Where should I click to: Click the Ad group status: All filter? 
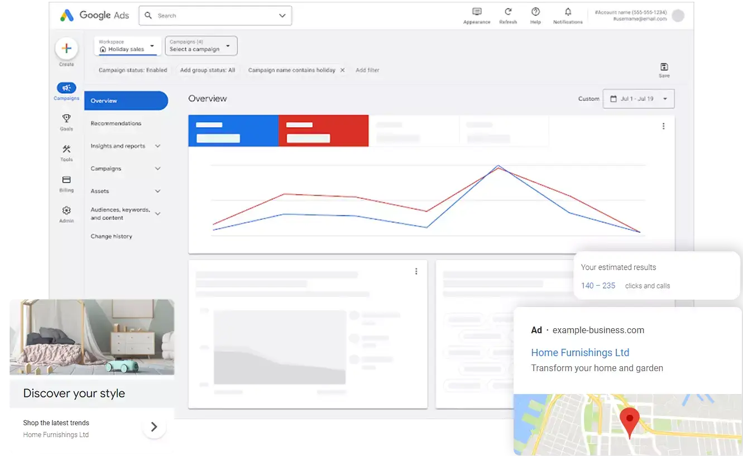point(208,70)
